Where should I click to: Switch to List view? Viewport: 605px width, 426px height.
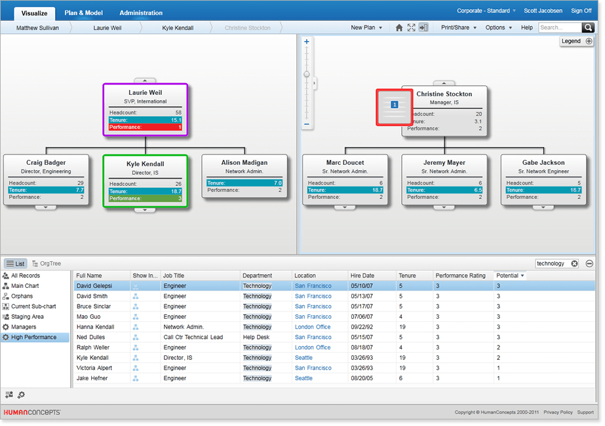coord(16,264)
